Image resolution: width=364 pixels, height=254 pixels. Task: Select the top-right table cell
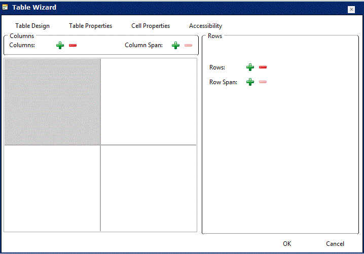[149, 101]
